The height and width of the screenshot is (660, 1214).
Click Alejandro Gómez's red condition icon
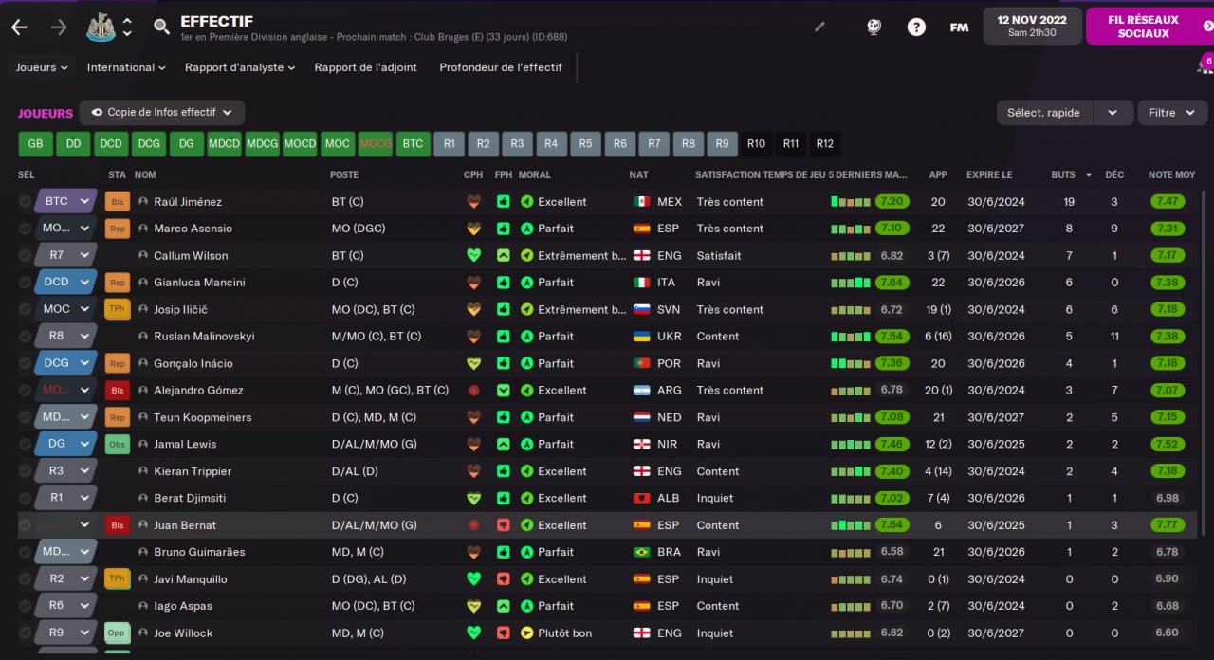(x=473, y=390)
